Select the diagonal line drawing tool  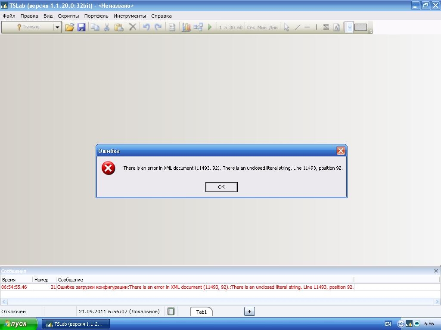[297, 27]
